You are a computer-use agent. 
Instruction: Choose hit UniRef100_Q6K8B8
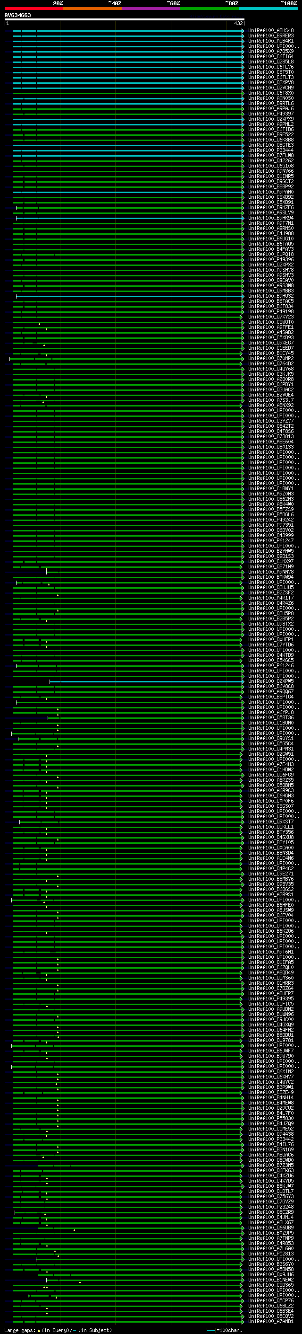click(x=271, y=140)
